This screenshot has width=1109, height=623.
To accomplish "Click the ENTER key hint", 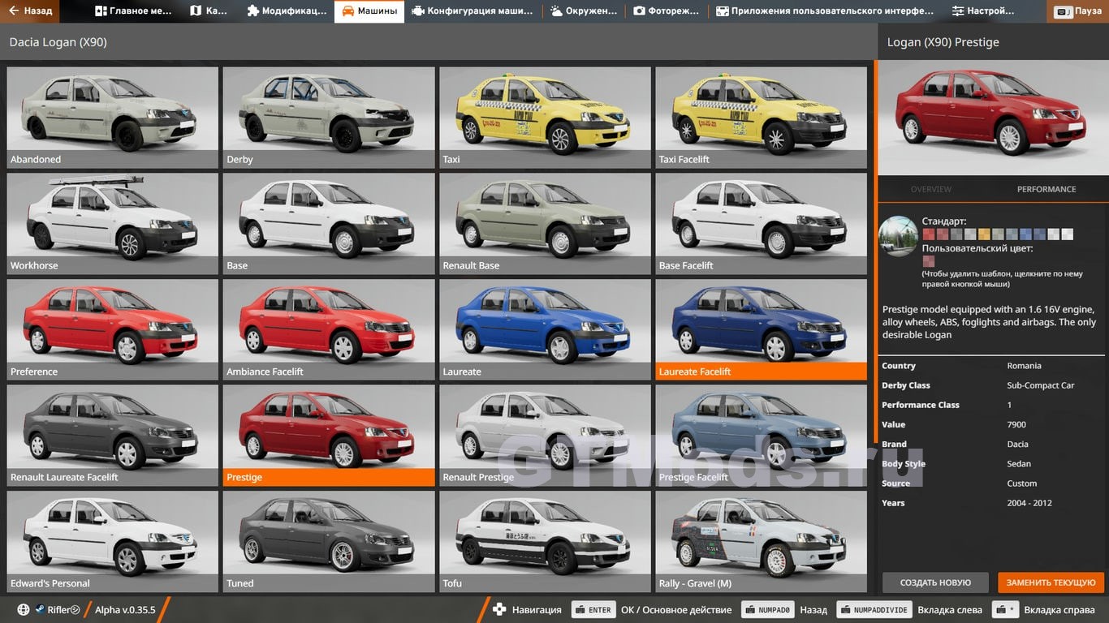I will [593, 610].
